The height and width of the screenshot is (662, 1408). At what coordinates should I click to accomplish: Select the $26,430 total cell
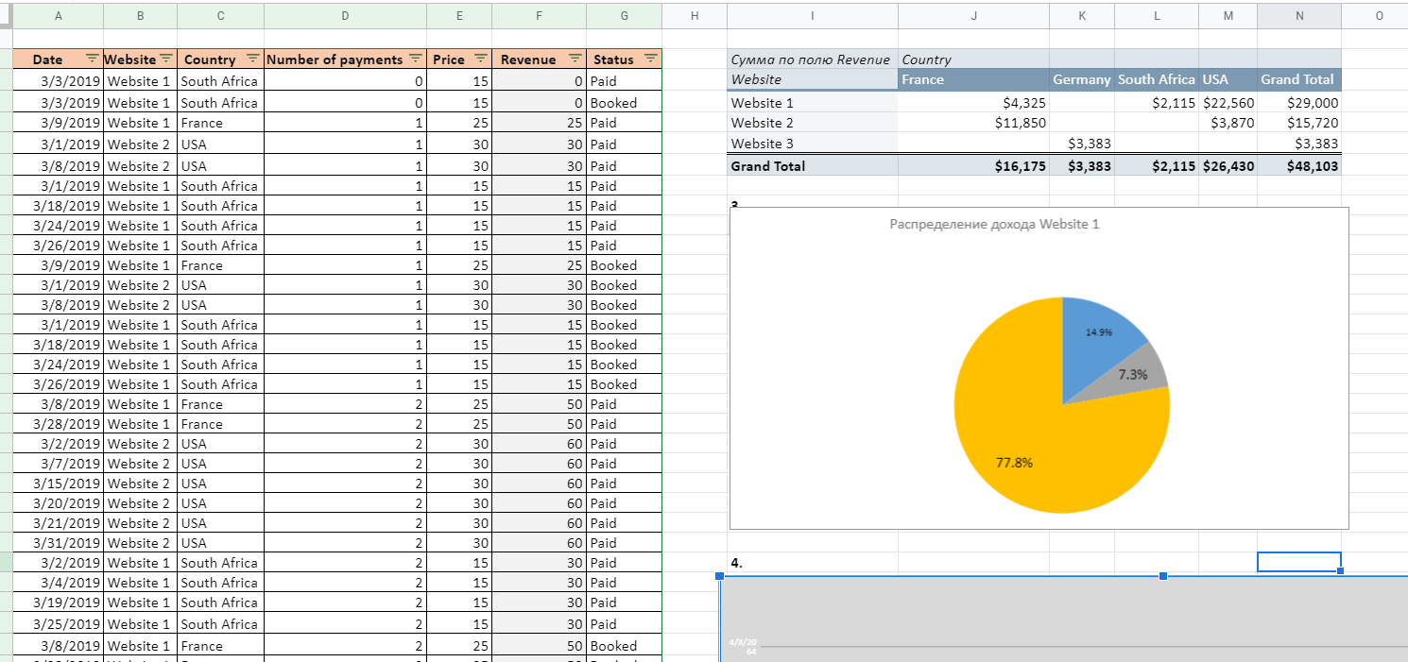[x=1228, y=165]
